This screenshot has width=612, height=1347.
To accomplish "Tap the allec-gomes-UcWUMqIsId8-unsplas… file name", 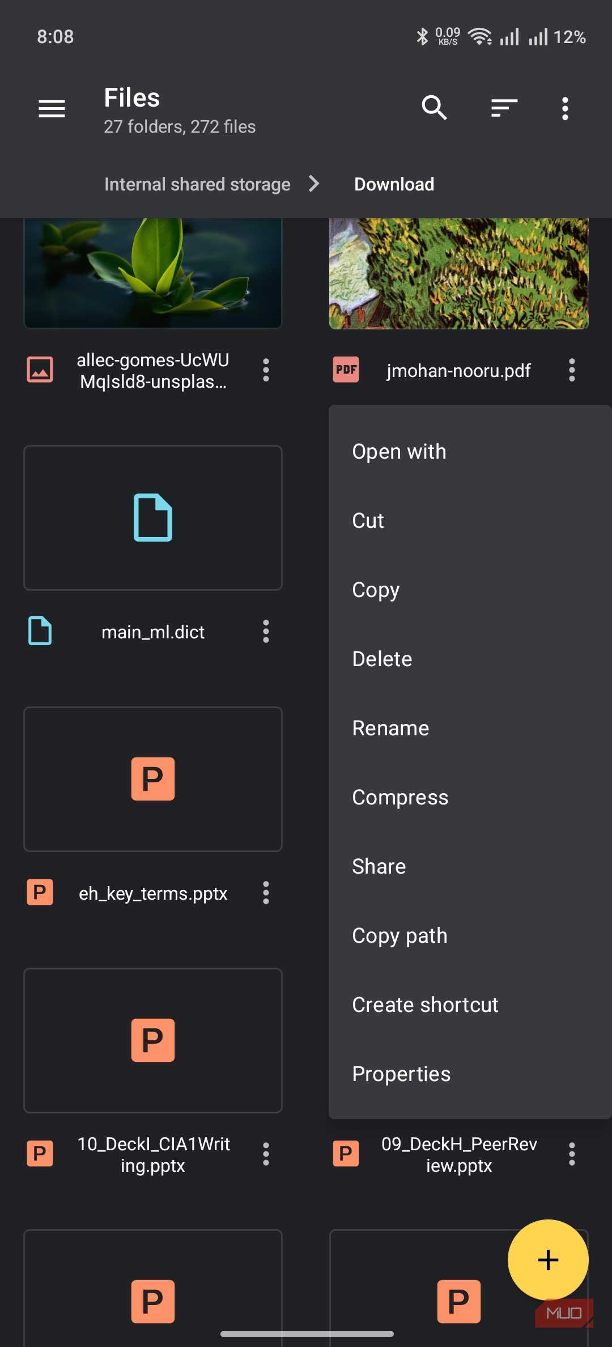I will [153, 371].
